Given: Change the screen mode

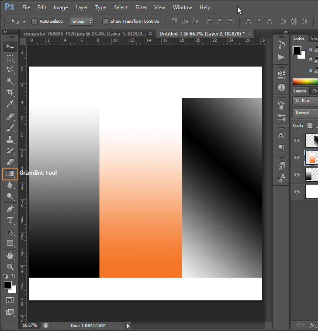Looking at the screenshot, I should [10, 312].
